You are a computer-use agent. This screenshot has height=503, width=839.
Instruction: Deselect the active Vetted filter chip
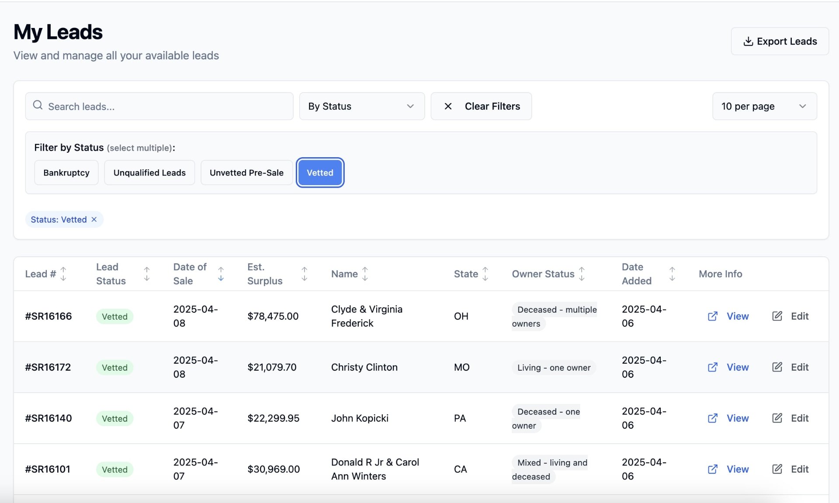(x=320, y=172)
